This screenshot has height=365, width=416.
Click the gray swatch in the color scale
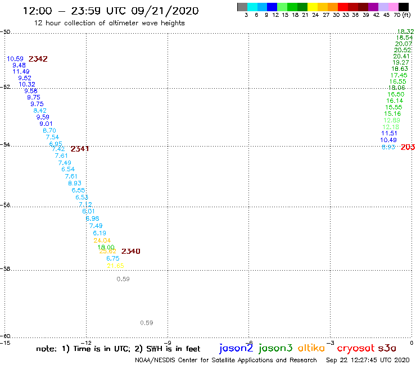coord(242,7)
